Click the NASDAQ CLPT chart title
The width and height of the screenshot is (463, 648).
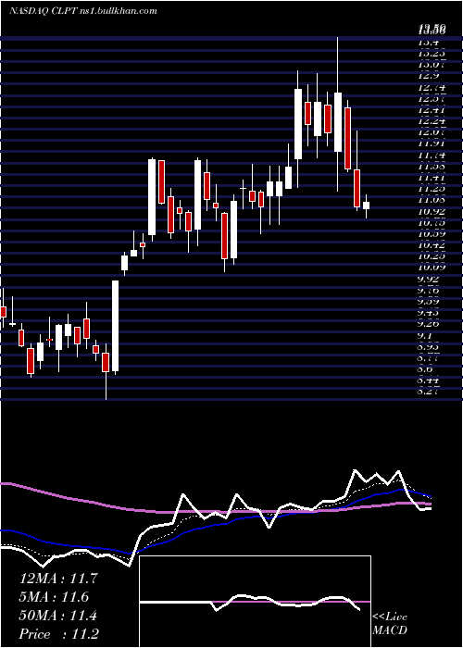coord(83,11)
